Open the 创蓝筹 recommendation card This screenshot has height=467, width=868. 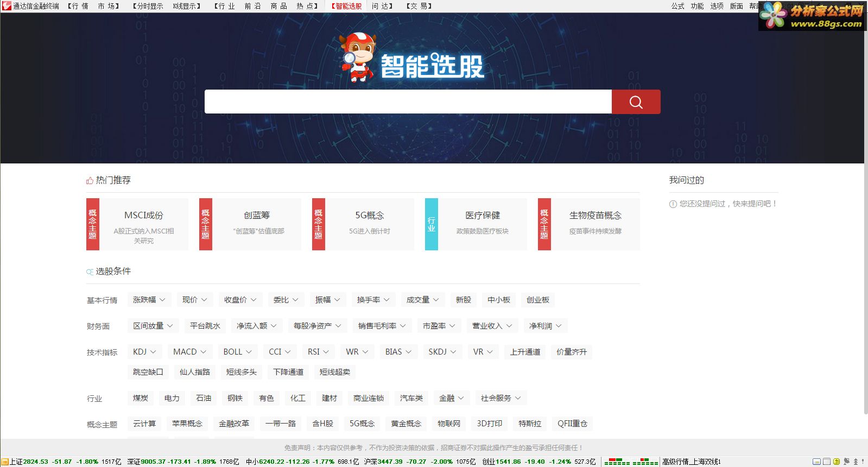250,224
